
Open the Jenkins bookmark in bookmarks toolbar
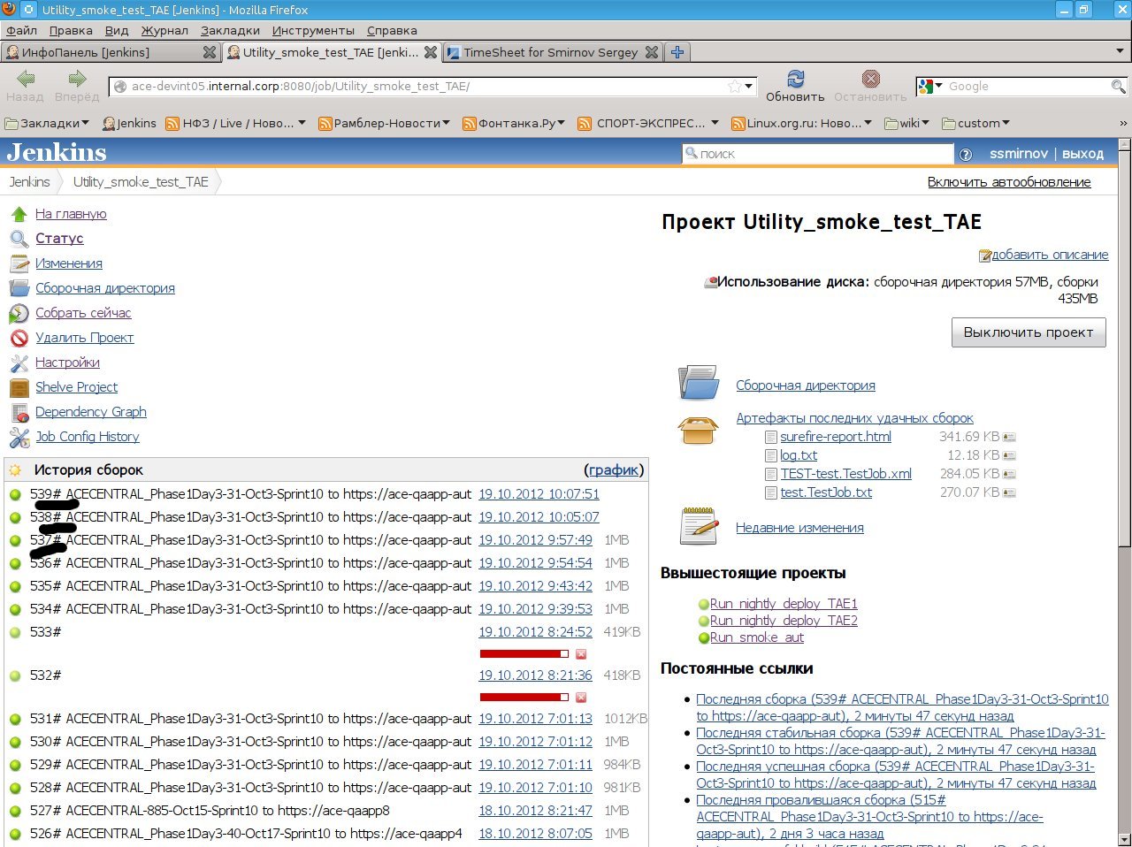pyautogui.click(x=129, y=123)
